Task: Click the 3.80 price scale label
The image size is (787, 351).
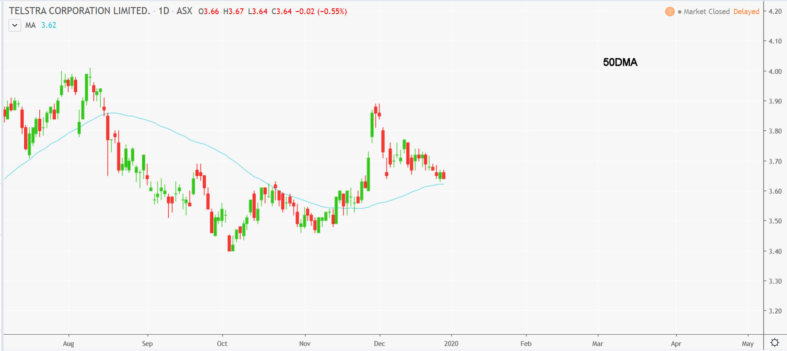Action: pyautogui.click(x=775, y=131)
